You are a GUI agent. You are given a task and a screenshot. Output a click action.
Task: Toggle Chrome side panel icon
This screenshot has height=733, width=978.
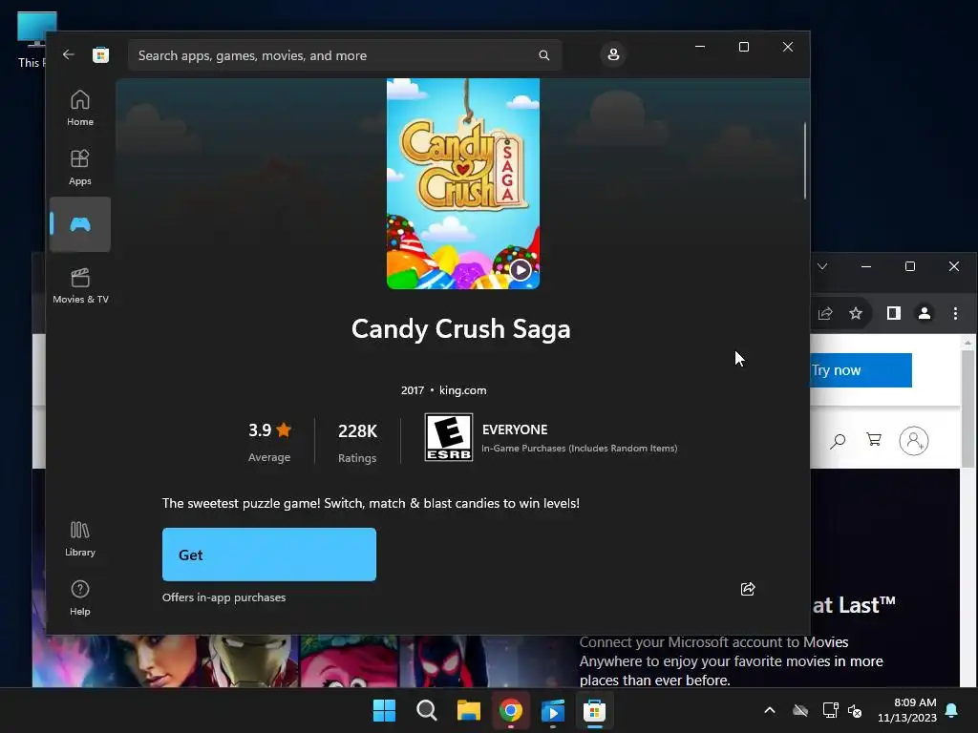pyautogui.click(x=894, y=313)
